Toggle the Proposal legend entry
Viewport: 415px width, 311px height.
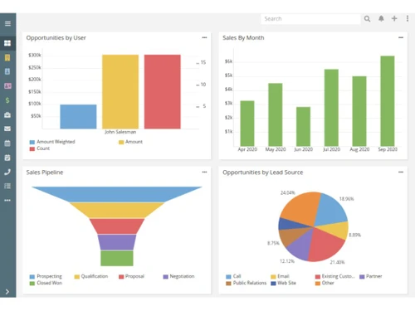click(132, 276)
